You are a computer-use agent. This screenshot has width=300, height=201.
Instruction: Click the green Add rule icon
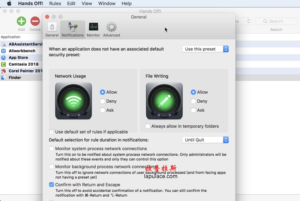[21, 21]
